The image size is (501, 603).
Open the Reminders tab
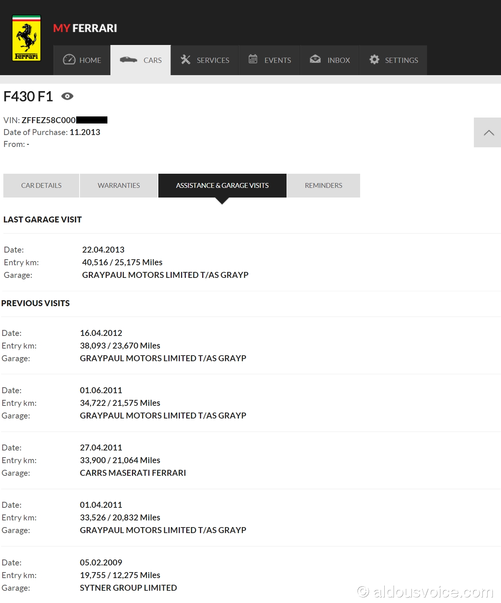pos(323,185)
